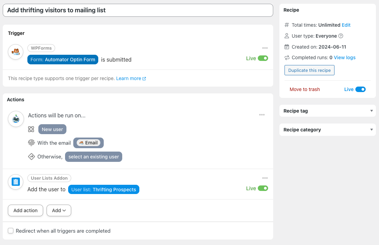The height and width of the screenshot is (245, 379).
Task: Open three-dot menu for User Lists action
Action: 265,178
